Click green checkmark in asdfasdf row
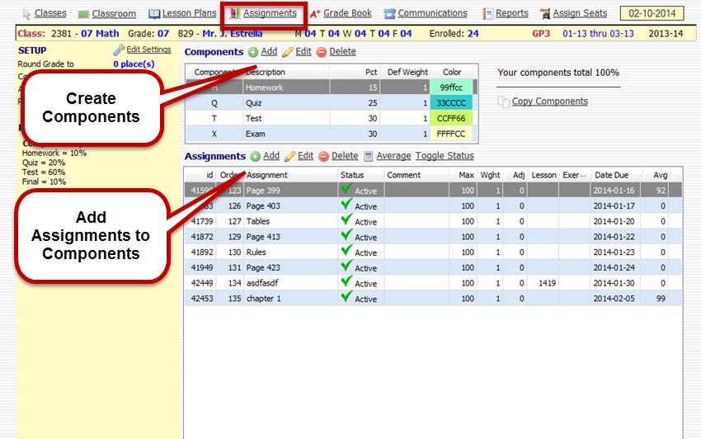The image size is (701, 439). point(346,281)
